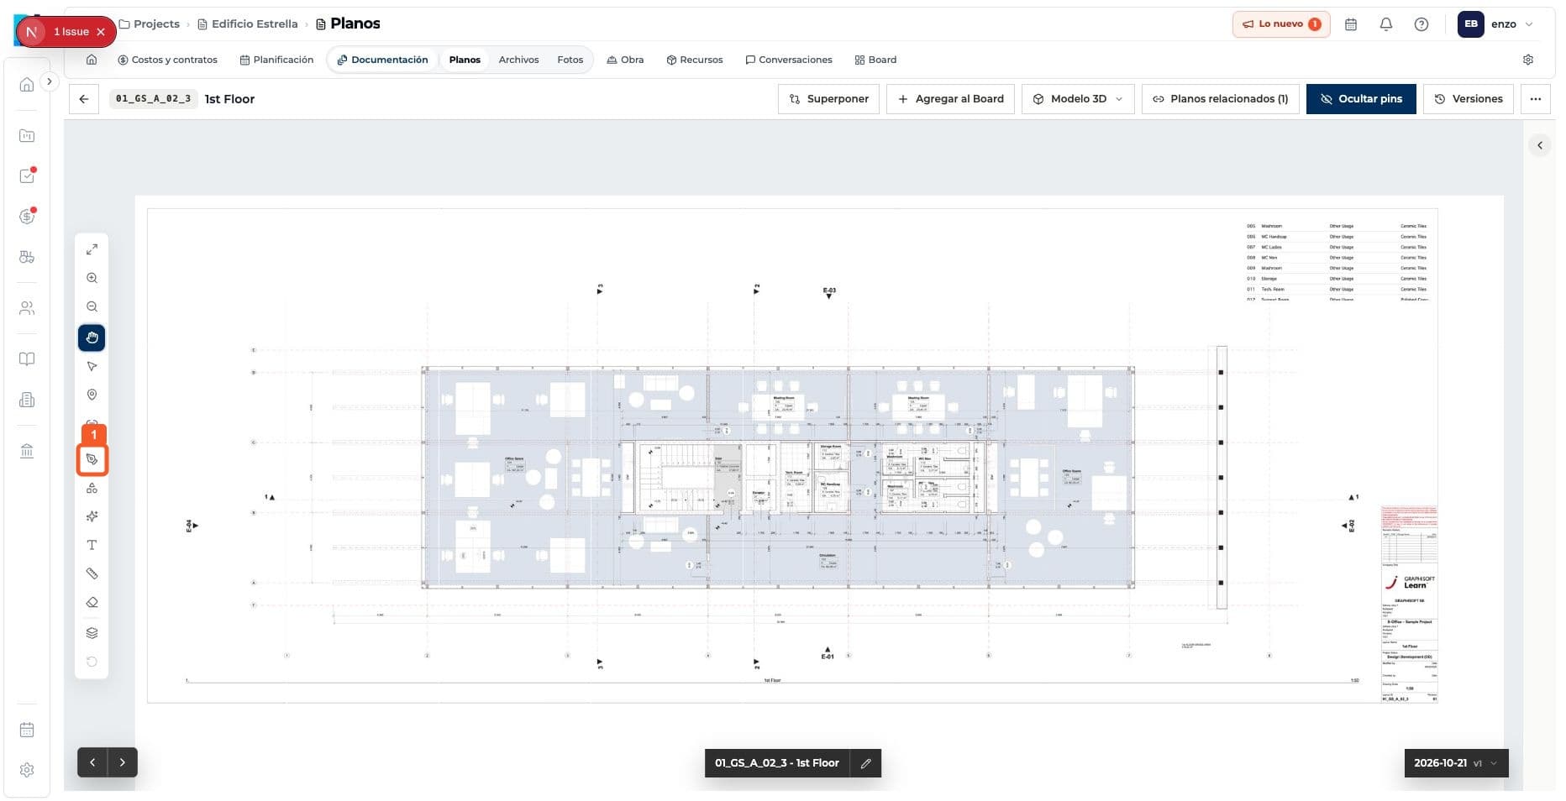The width and height of the screenshot is (1566, 801).
Task: Click Agregar al Board button
Action: (x=951, y=99)
